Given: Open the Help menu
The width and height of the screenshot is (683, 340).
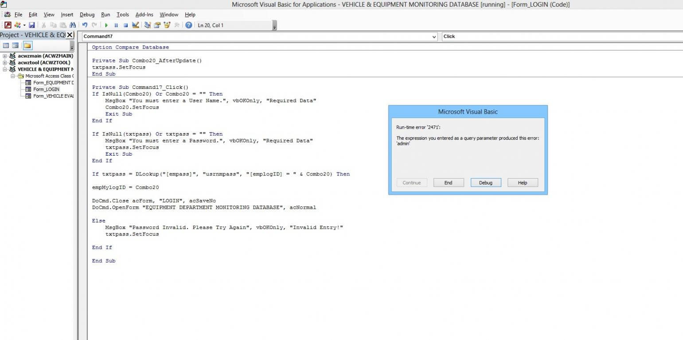Looking at the screenshot, I should tap(190, 15).
